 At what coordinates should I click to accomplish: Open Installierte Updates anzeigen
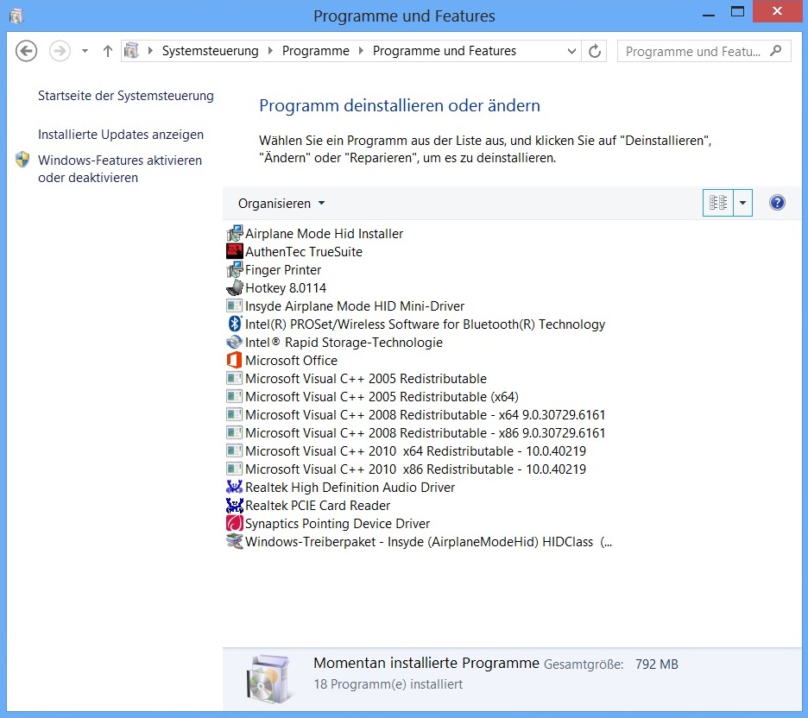[121, 135]
